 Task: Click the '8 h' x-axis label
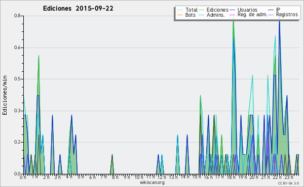116,177
